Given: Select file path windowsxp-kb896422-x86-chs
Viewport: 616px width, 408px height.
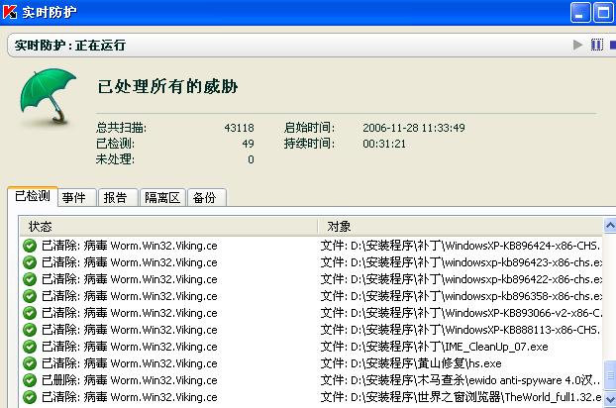Looking at the screenshot, I should 461,279.
